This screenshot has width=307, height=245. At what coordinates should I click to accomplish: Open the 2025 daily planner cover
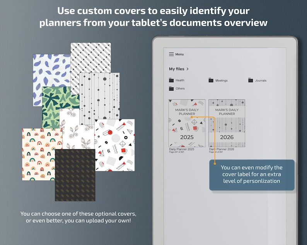point(187,123)
